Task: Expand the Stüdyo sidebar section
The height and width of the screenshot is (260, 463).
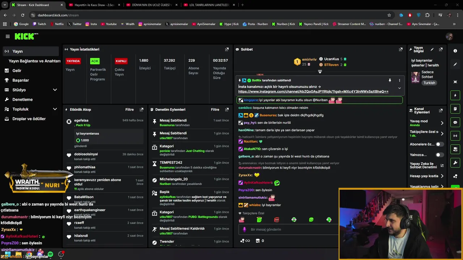Action: click(55, 90)
